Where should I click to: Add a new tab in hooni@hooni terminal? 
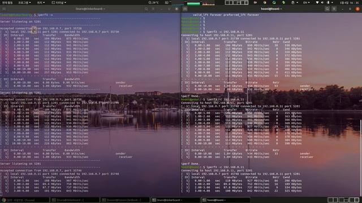coord(185,9)
